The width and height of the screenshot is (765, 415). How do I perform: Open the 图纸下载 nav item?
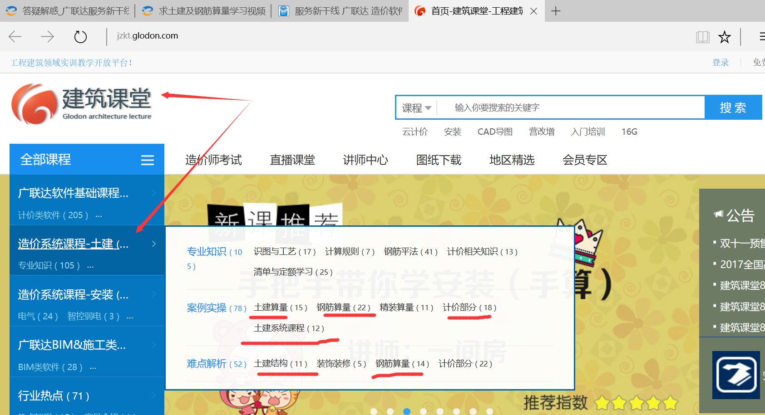pos(439,160)
